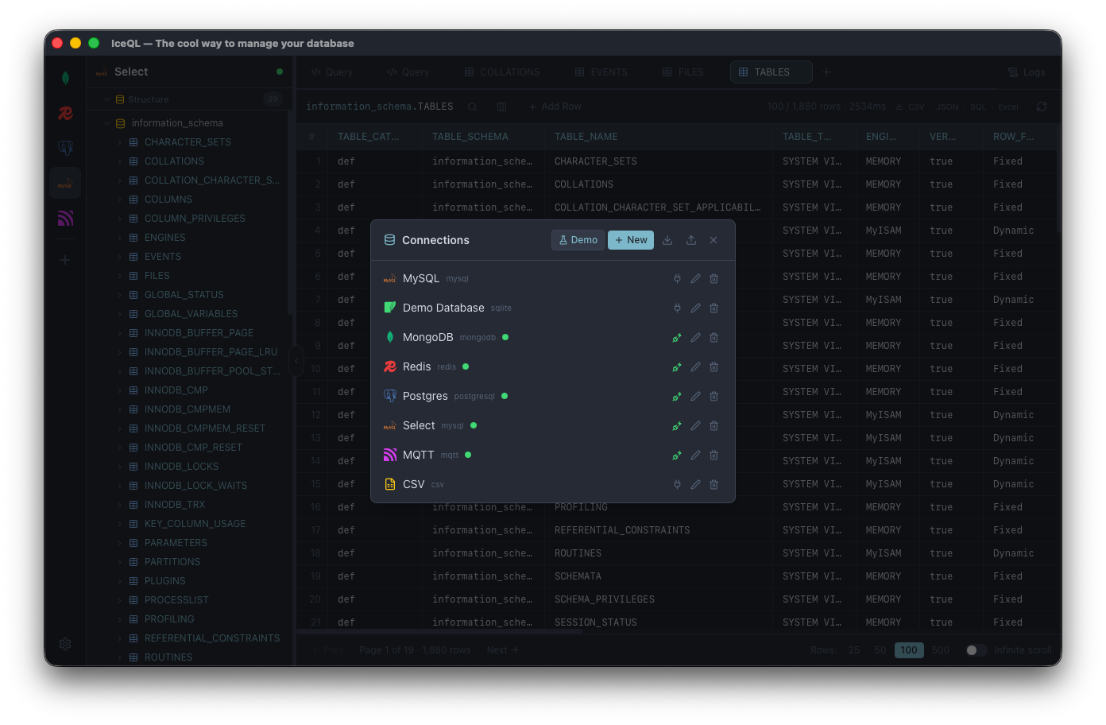Edit the Demo Database connection
Viewport: 1106px width, 725px height.
click(x=695, y=308)
